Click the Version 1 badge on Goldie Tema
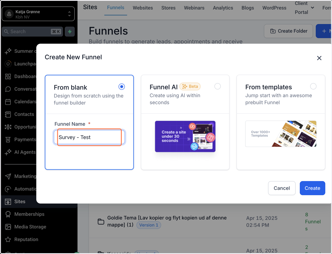The width and height of the screenshot is (332, 254). coord(149,225)
